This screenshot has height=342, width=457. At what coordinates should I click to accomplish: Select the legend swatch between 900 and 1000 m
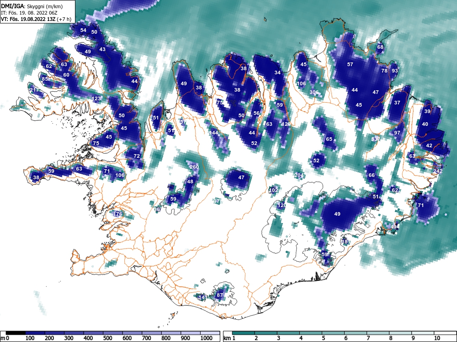coord(191,333)
